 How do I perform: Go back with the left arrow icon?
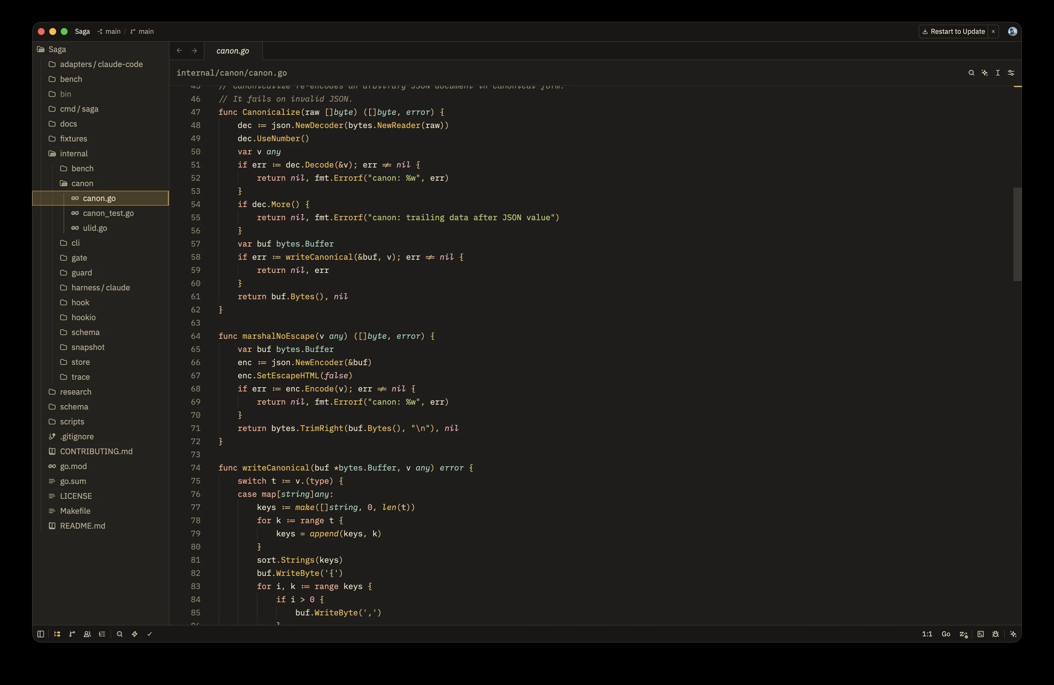point(179,50)
